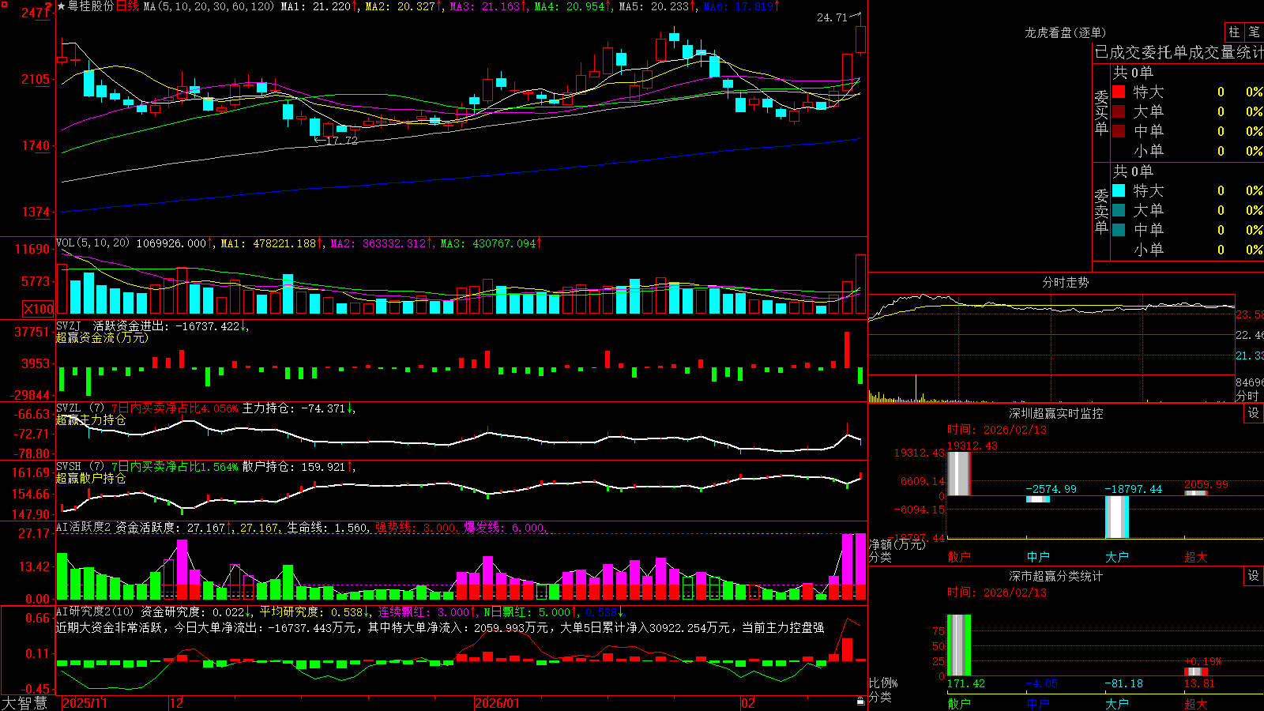The width and height of the screenshot is (1264, 711).
Task: Click the MA1: 21.220 readout
Action: pyautogui.click(x=316, y=6)
